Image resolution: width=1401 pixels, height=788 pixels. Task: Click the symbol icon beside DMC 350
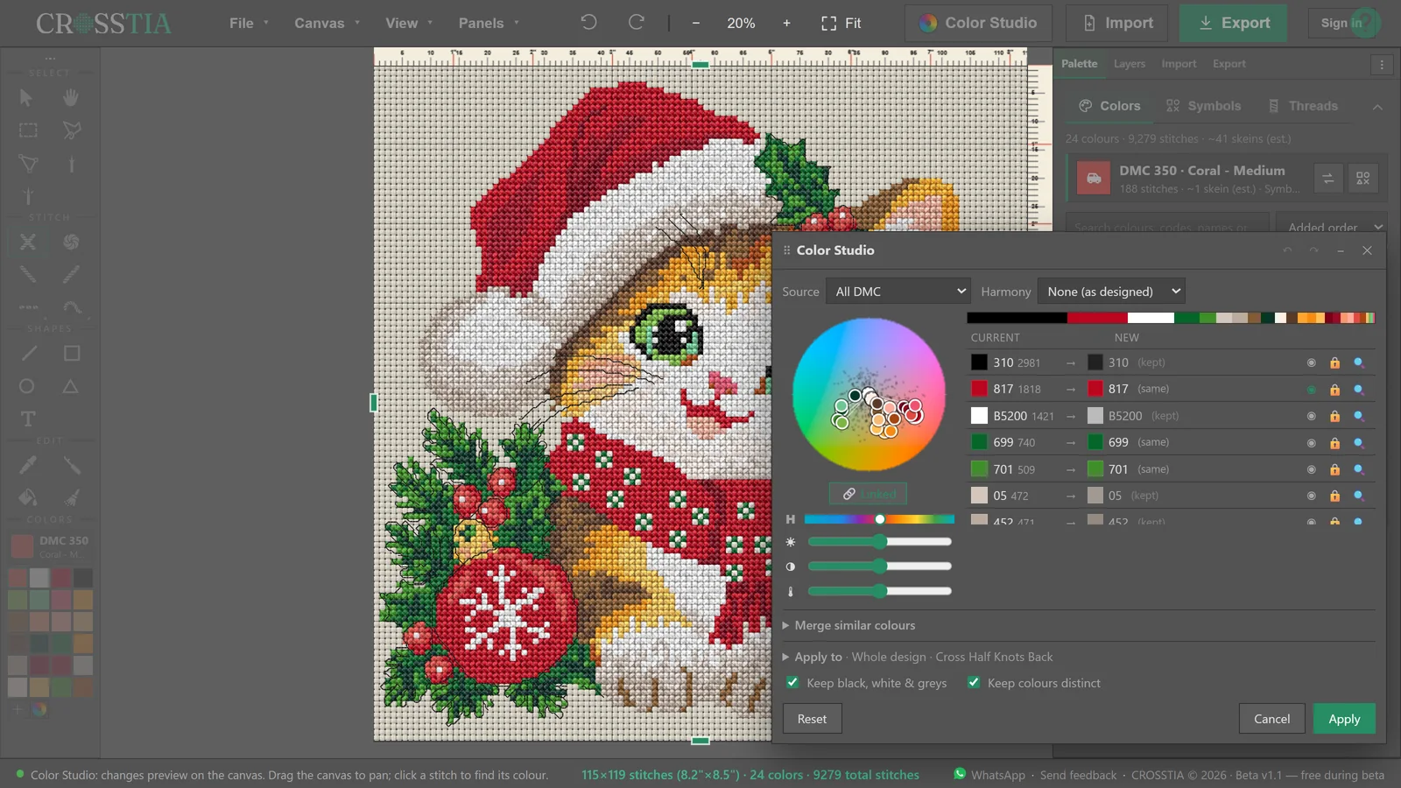click(x=1363, y=179)
